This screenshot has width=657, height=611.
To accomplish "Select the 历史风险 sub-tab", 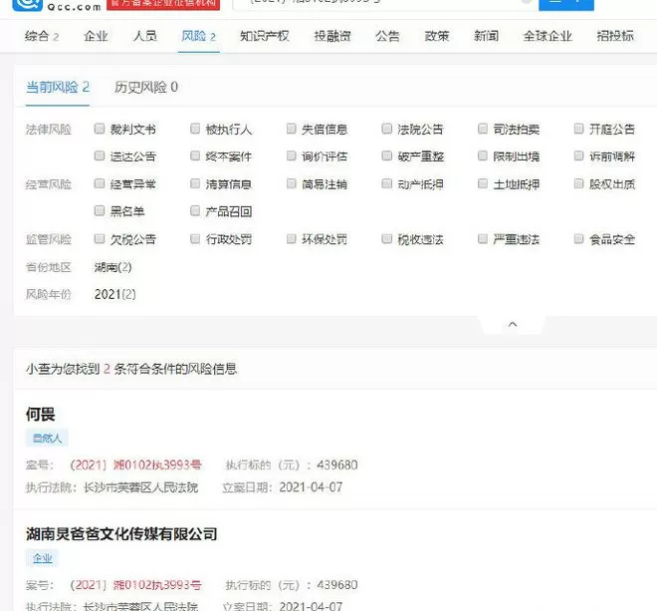I will pyautogui.click(x=146, y=88).
